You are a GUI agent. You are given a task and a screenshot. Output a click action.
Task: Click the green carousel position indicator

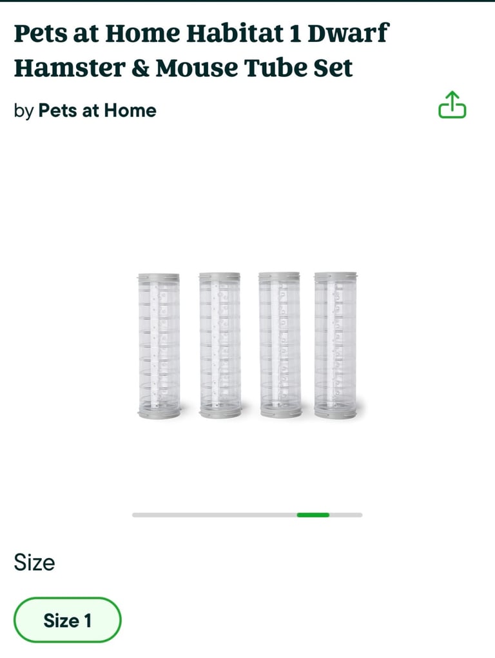click(x=313, y=515)
